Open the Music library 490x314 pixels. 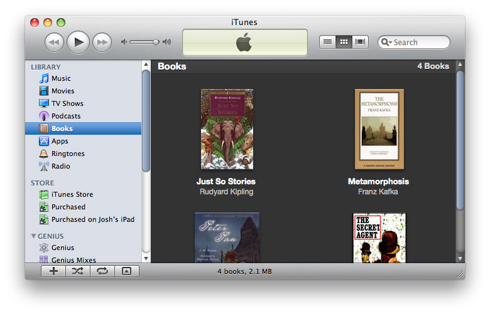click(x=83, y=78)
